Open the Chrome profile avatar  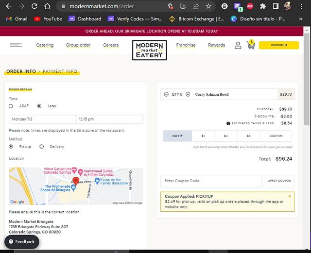coord(288,6)
